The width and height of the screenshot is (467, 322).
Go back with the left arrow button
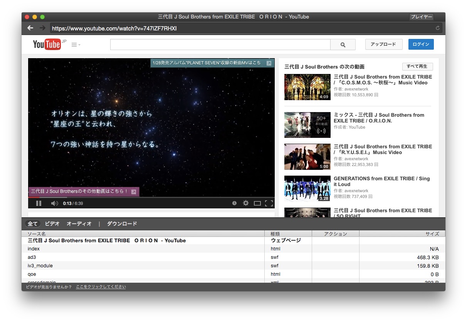click(30, 28)
